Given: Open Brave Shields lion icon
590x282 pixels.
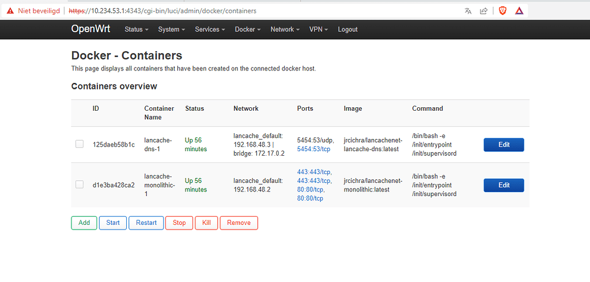Looking at the screenshot, I should (x=502, y=10).
